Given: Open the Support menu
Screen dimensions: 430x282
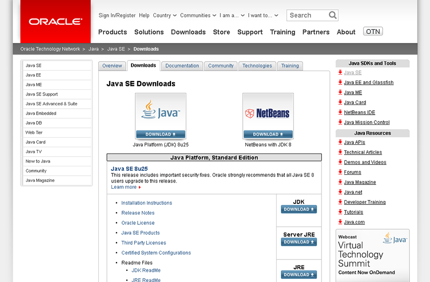Looking at the screenshot, I should [x=250, y=32].
